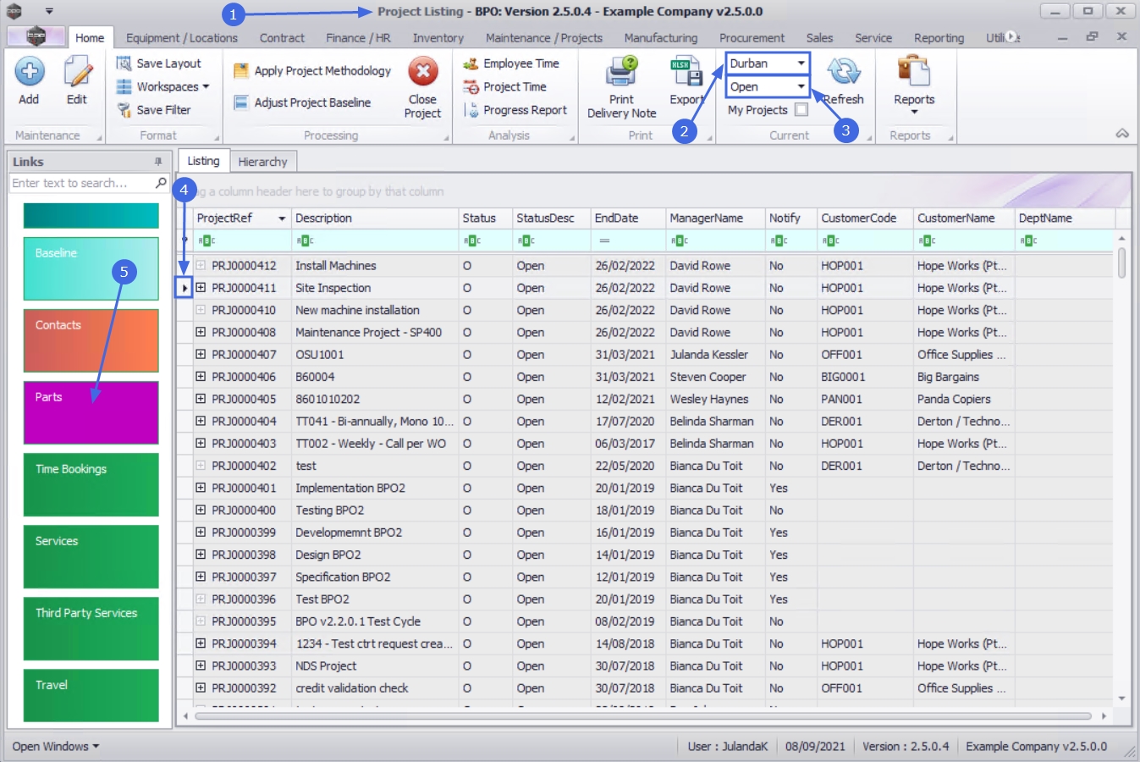
Task: Open the Baseline link tile
Action: click(91, 268)
